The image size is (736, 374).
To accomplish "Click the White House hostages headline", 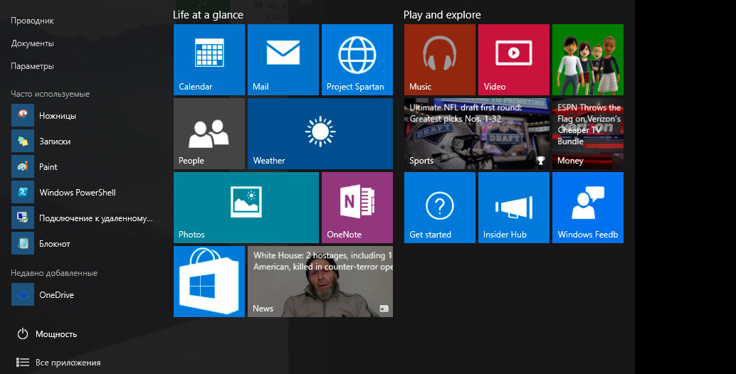I will [x=323, y=261].
